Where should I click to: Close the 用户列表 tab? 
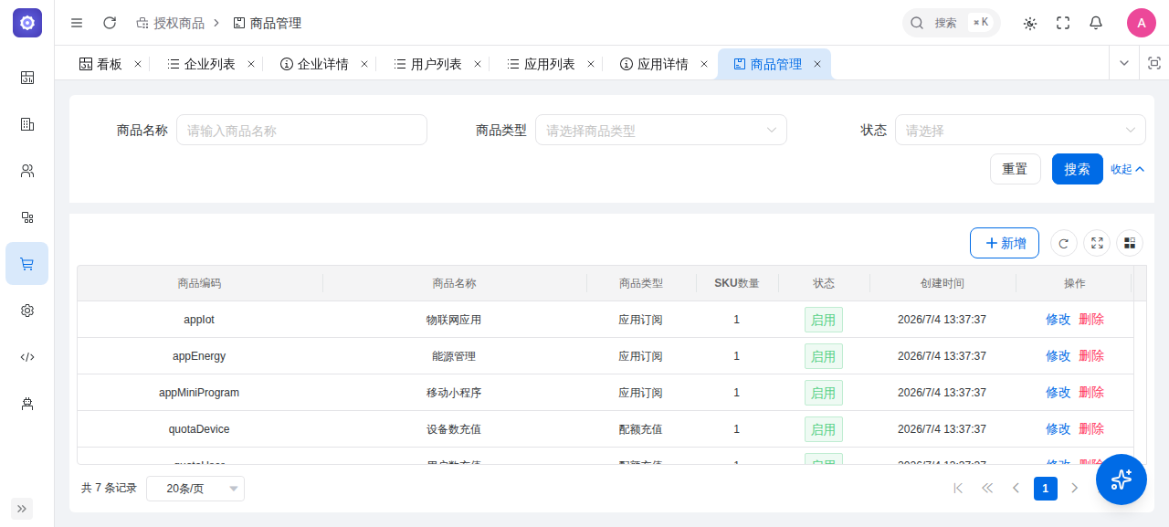tap(478, 64)
